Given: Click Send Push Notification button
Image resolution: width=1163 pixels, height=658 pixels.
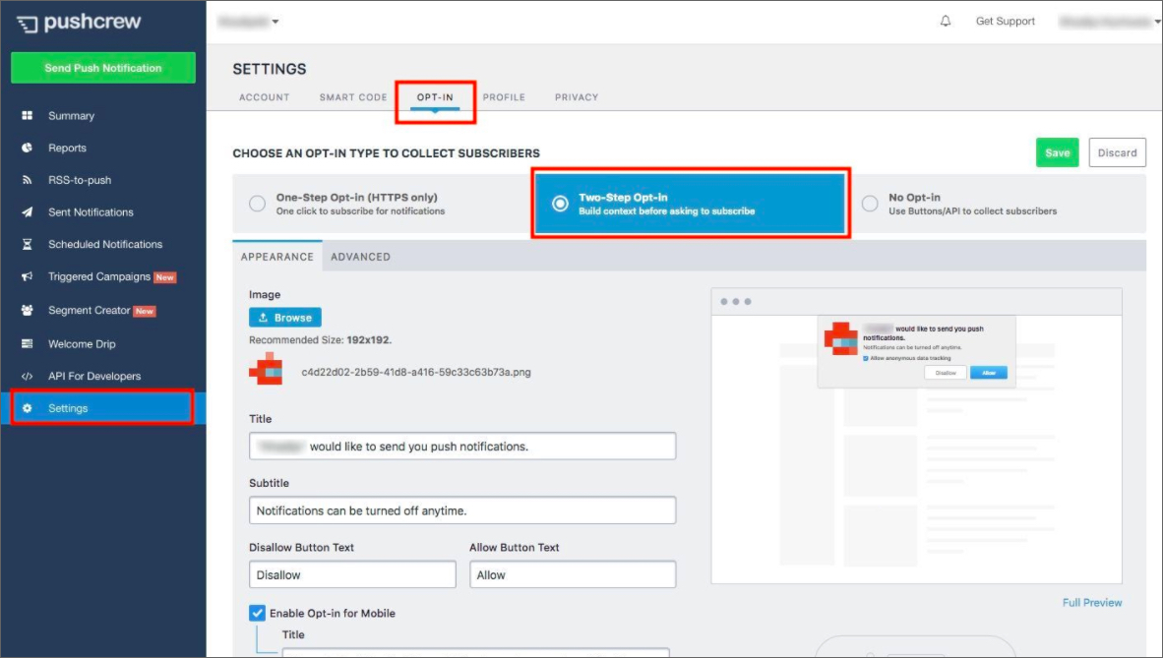Looking at the screenshot, I should (103, 68).
